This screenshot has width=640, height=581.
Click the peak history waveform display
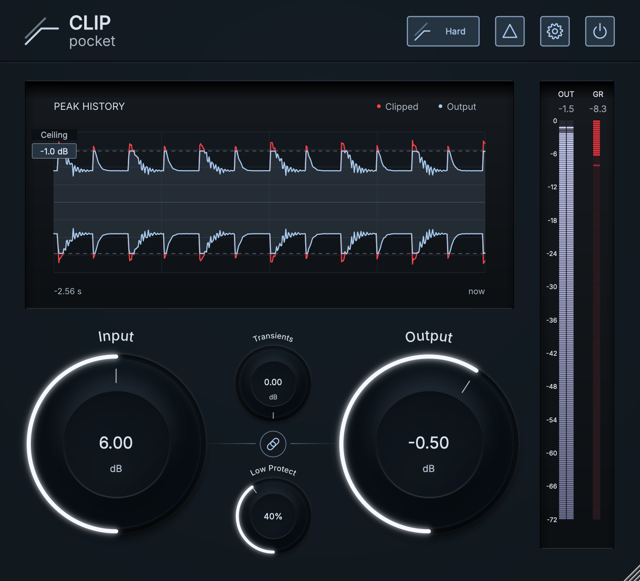click(x=269, y=202)
